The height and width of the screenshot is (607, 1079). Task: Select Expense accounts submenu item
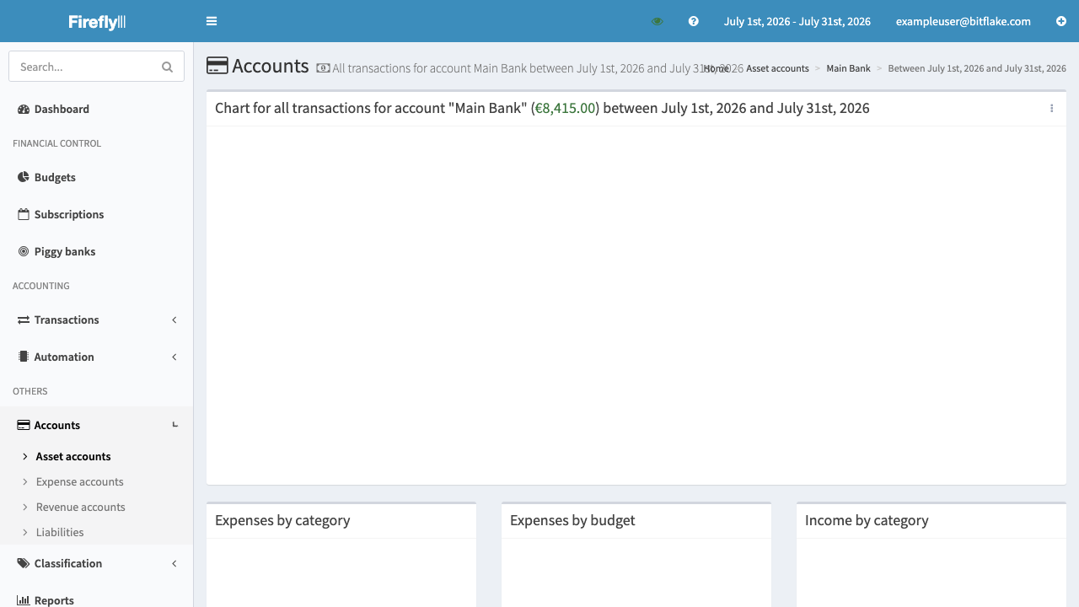[x=80, y=481]
